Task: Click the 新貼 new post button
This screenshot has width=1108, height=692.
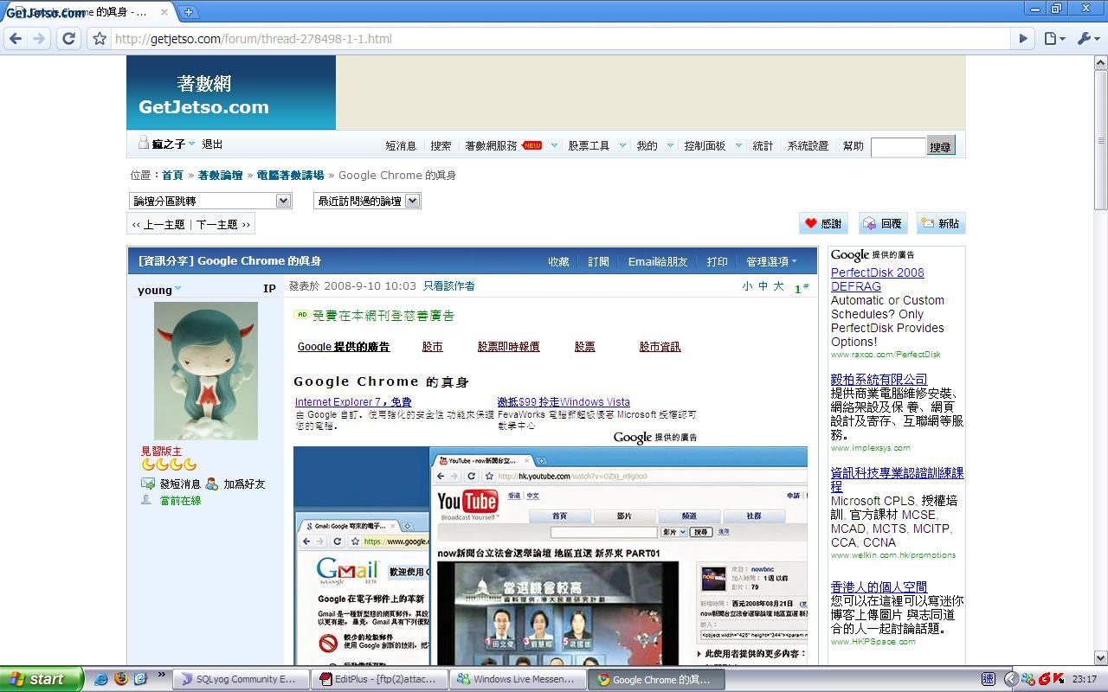Action: click(941, 223)
